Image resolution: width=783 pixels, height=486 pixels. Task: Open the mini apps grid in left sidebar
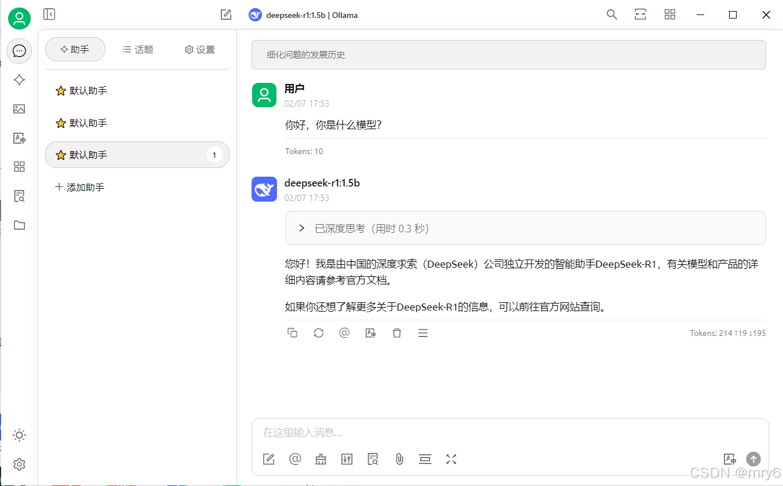coord(19,167)
